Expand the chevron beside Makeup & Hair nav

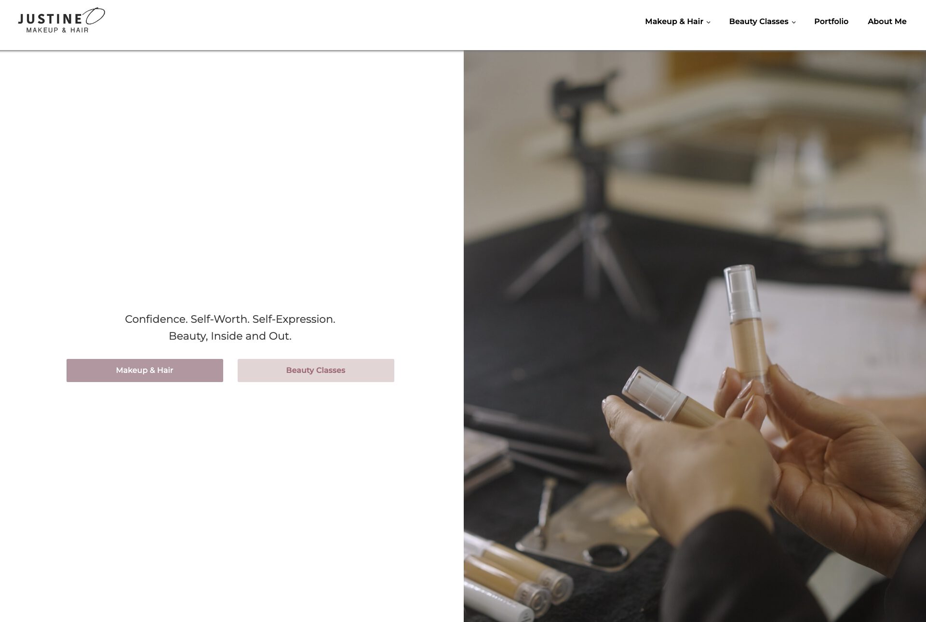point(708,22)
